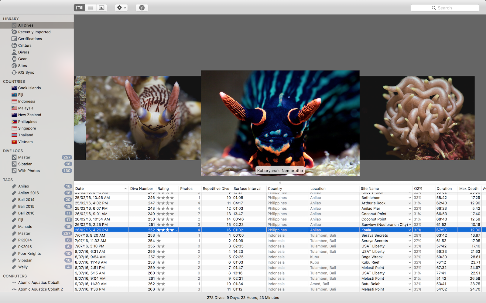This screenshot has width=486, height=303.
Task: Switch to cover flow view mode
Action: click(79, 8)
